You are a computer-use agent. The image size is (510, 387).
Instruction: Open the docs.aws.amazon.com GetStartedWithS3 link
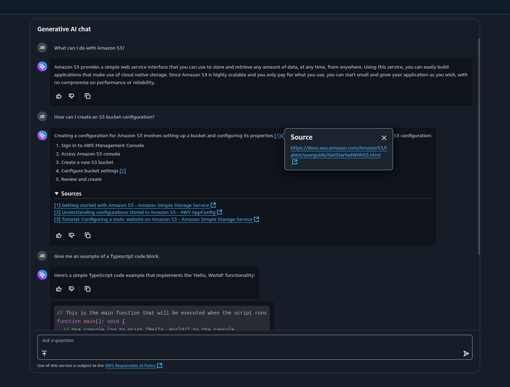coord(338,151)
